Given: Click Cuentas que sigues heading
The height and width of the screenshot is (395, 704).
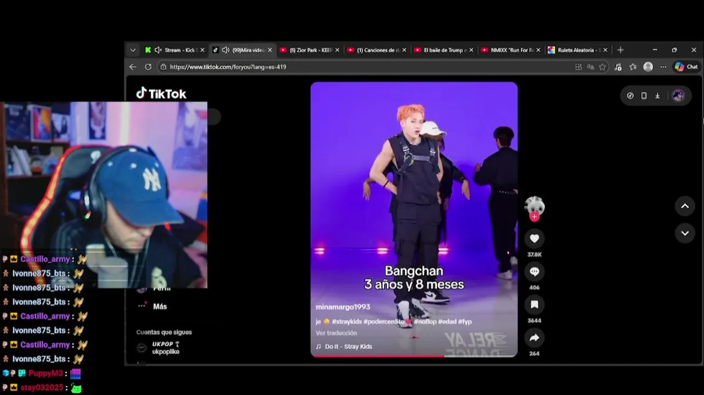Looking at the screenshot, I should [x=164, y=332].
